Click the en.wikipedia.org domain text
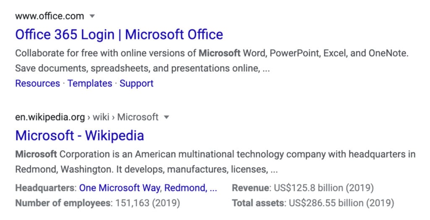 tap(50, 118)
